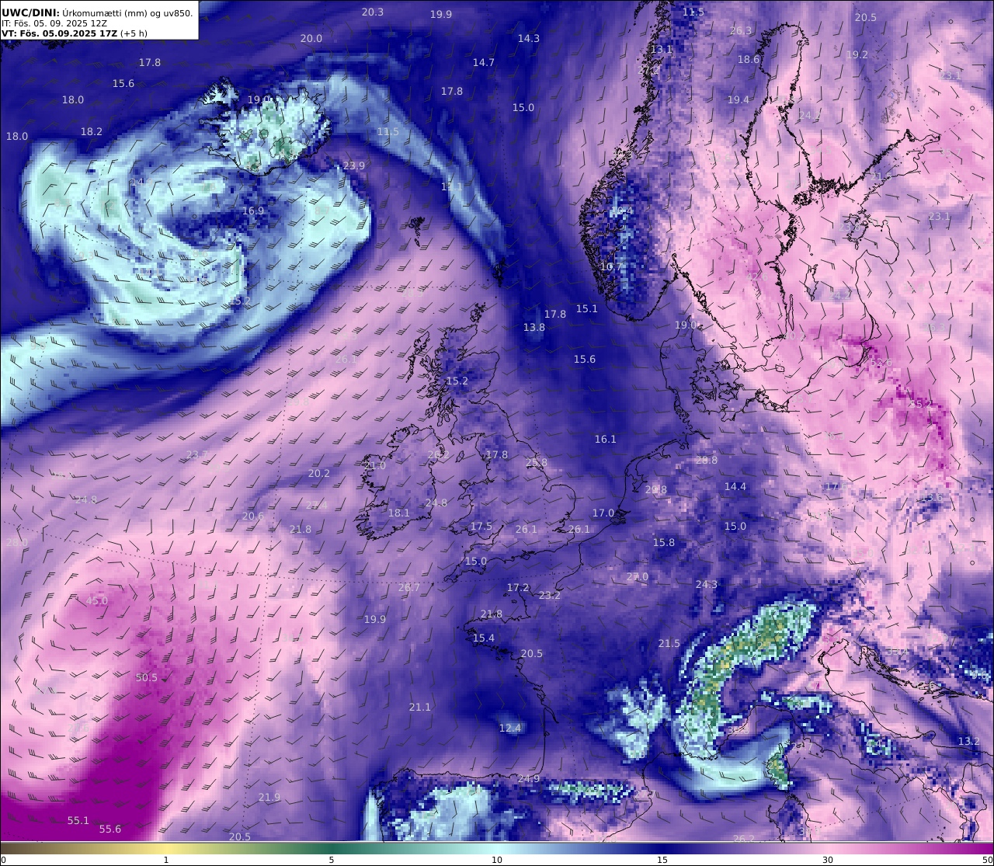
Task: Click the 26.7 value label
Action: tap(409, 588)
